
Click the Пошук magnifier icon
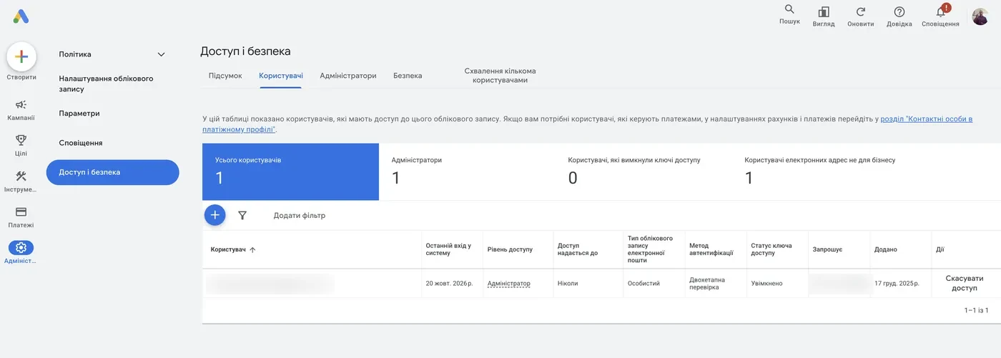pyautogui.click(x=789, y=9)
